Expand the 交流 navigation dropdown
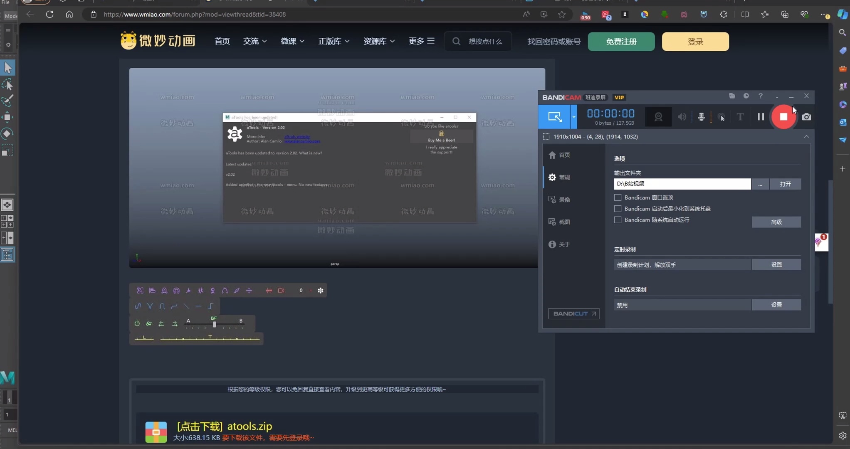 click(x=255, y=41)
